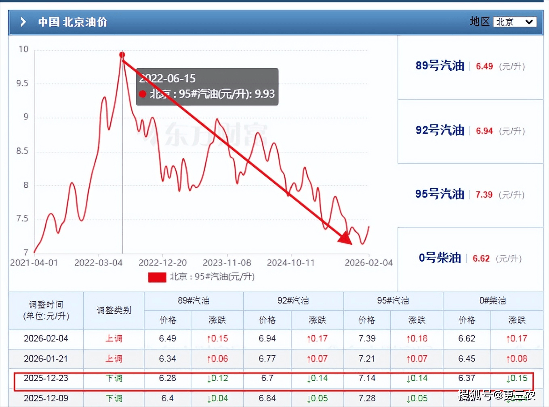
Task: Click the red dot in the tooltip
Action: (x=143, y=94)
